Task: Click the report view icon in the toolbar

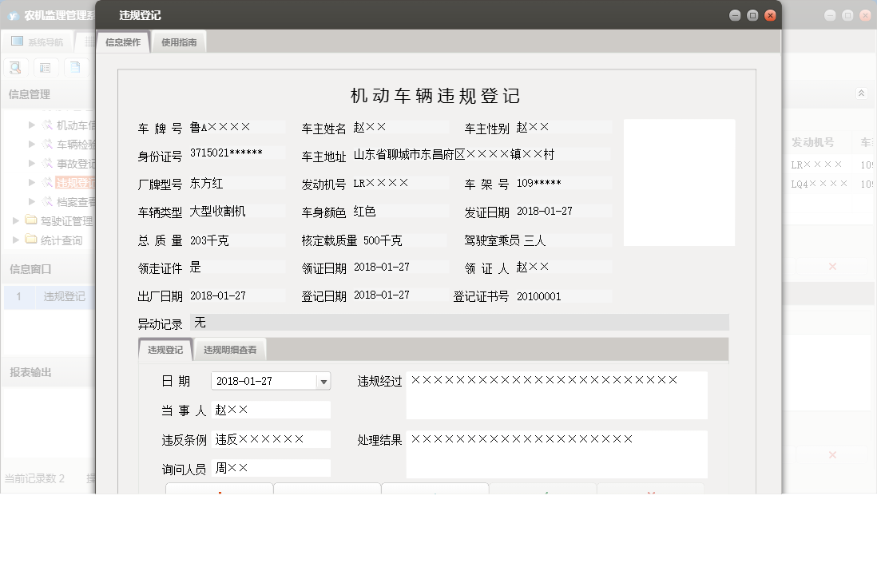Action: (46, 67)
